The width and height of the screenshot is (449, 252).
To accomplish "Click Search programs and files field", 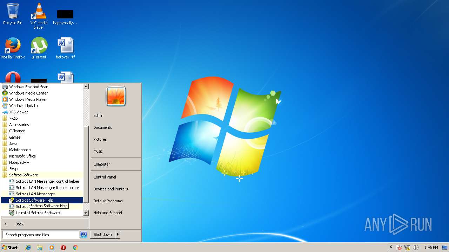I will tap(41, 235).
